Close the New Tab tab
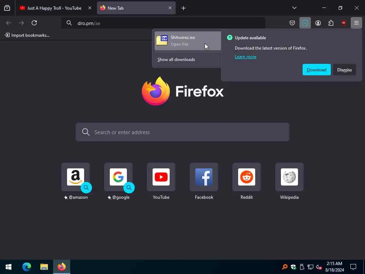 (x=170, y=8)
